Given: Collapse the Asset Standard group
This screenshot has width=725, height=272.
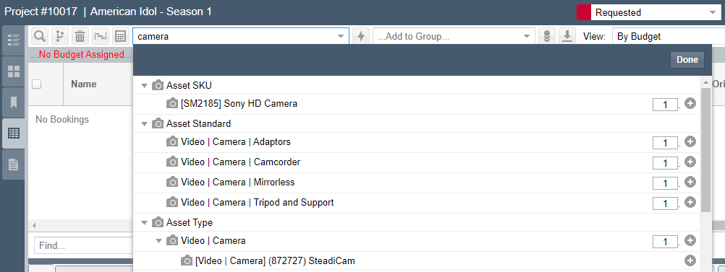Looking at the screenshot, I should [x=144, y=124].
